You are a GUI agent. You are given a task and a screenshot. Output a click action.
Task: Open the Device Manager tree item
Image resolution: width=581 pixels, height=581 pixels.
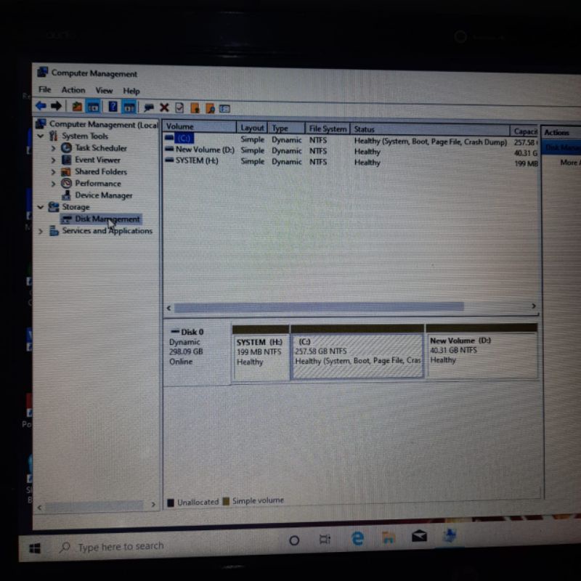click(x=103, y=195)
